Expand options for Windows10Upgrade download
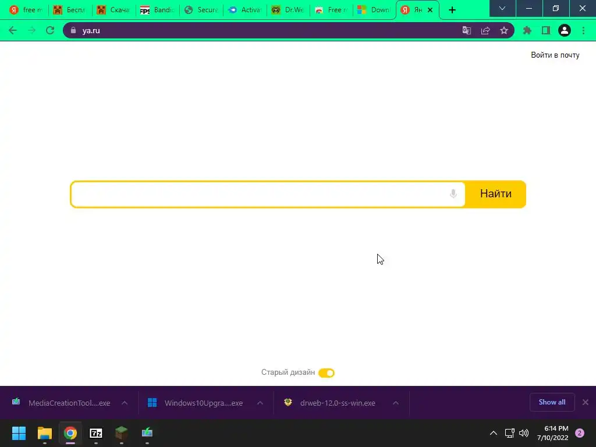596x447 pixels. click(x=260, y=403)
